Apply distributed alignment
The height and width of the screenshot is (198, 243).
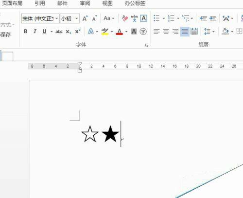tap(194, 31)
